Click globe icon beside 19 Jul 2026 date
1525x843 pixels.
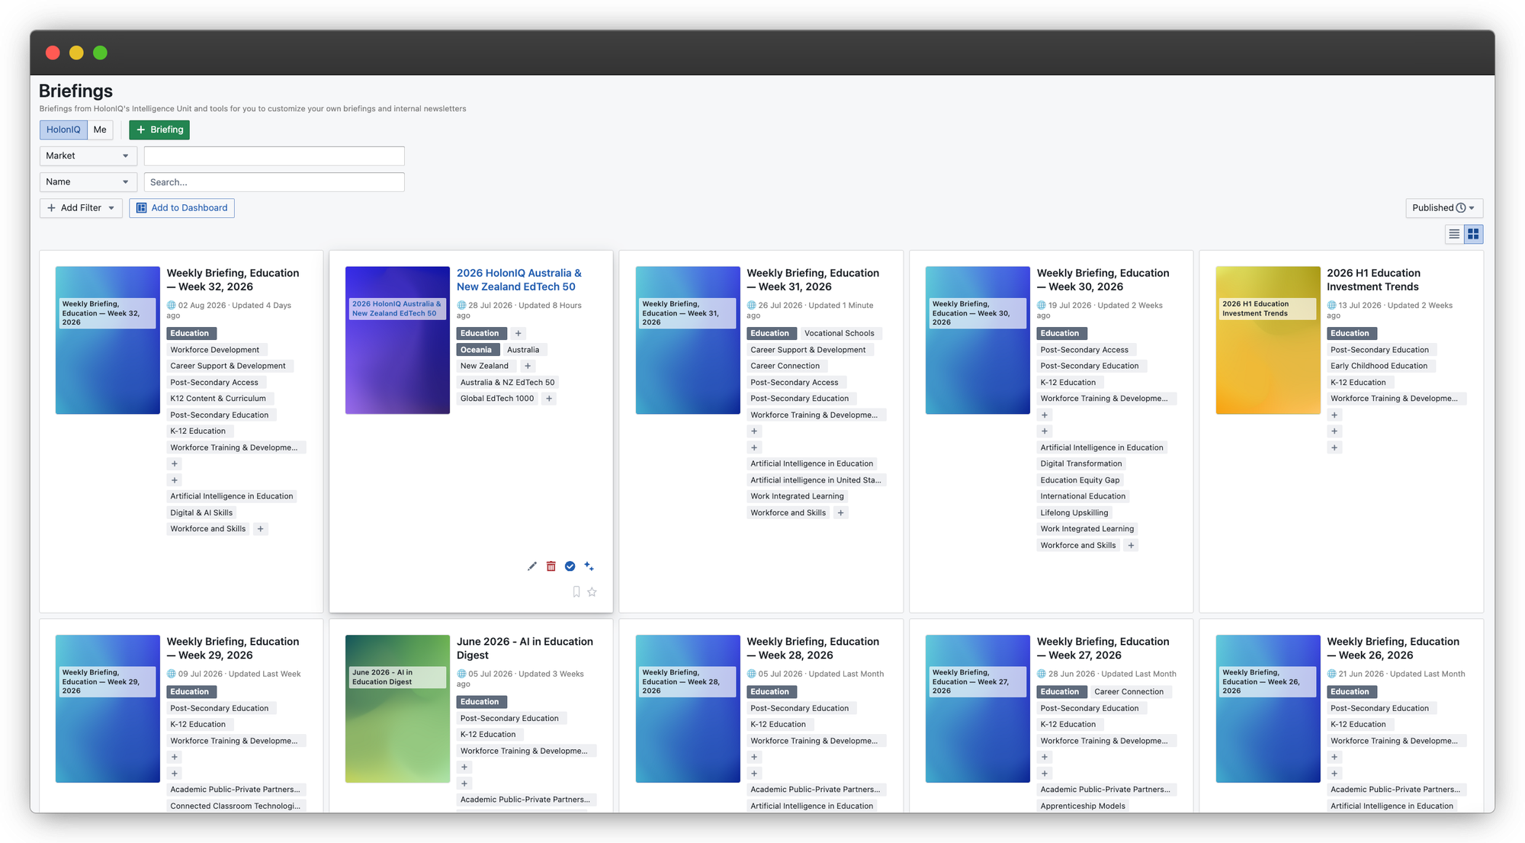[1042, 306]
